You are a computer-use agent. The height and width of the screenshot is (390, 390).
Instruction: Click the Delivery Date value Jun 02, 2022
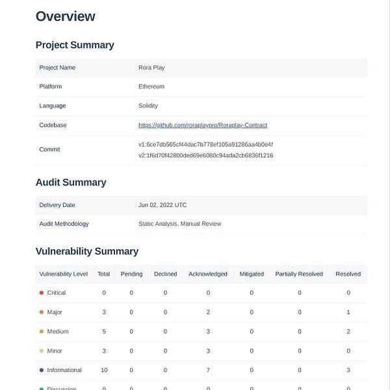(x=162, y=205)
